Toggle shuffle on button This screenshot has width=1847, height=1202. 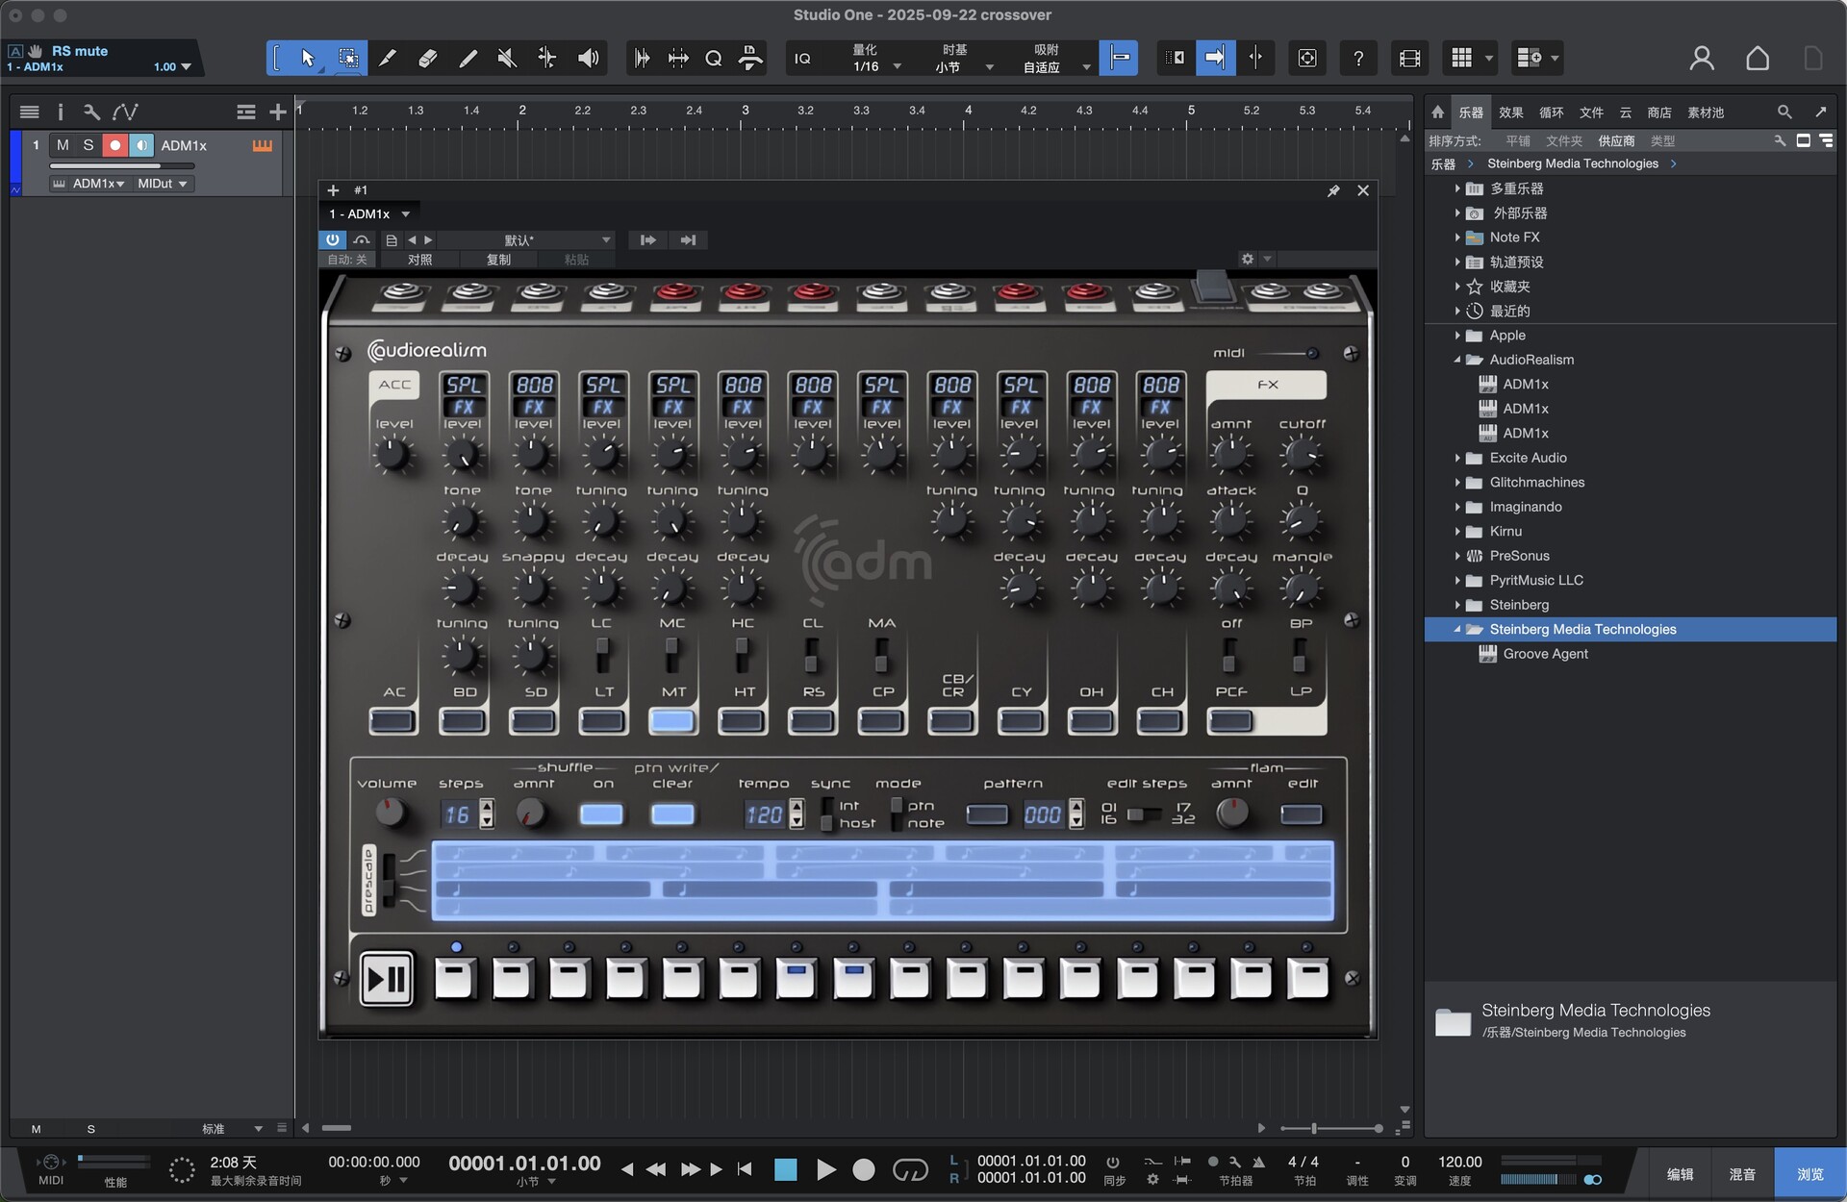pyautogui.click(x=601, y=814)
